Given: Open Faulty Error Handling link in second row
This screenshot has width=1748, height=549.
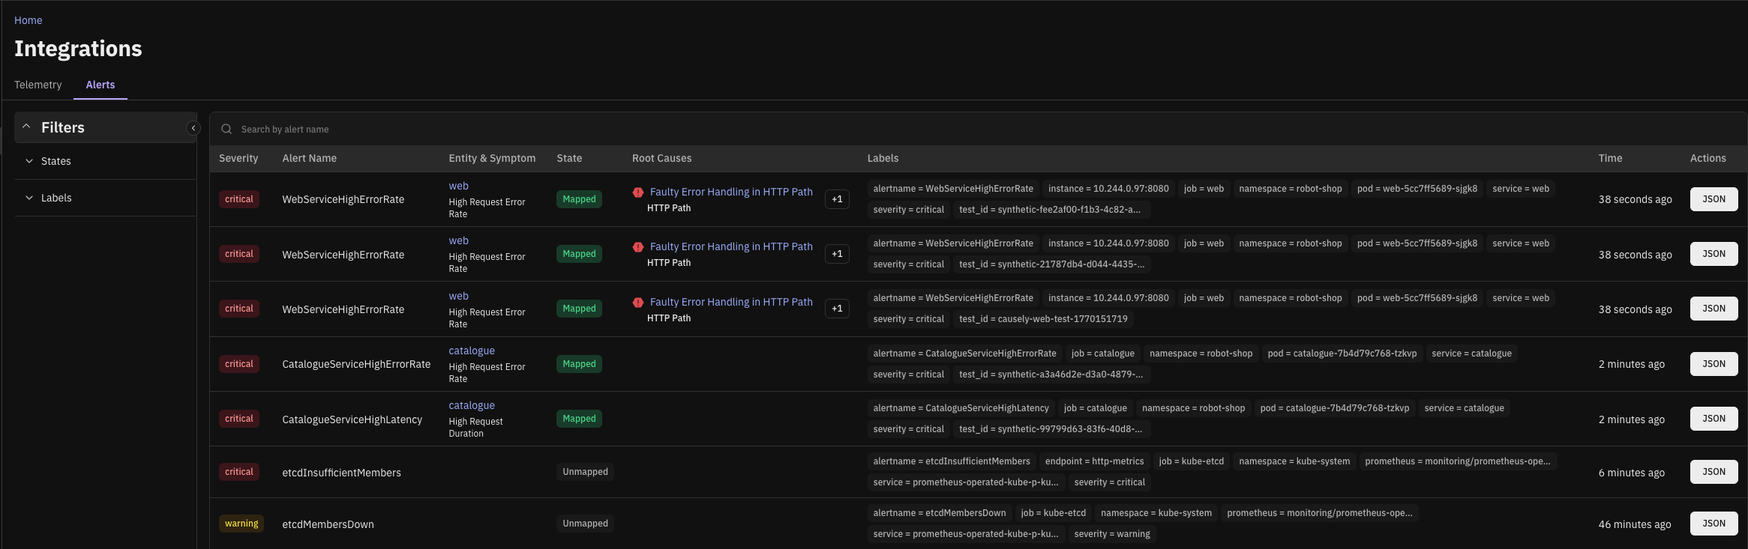Looking at the screenshot, I should [x=731, y=246].
